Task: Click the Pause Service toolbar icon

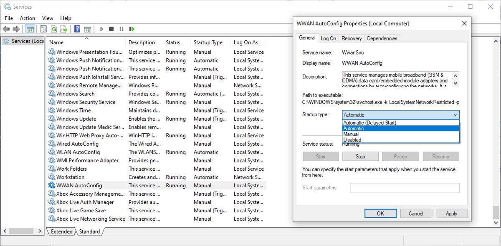Action: 121,29
